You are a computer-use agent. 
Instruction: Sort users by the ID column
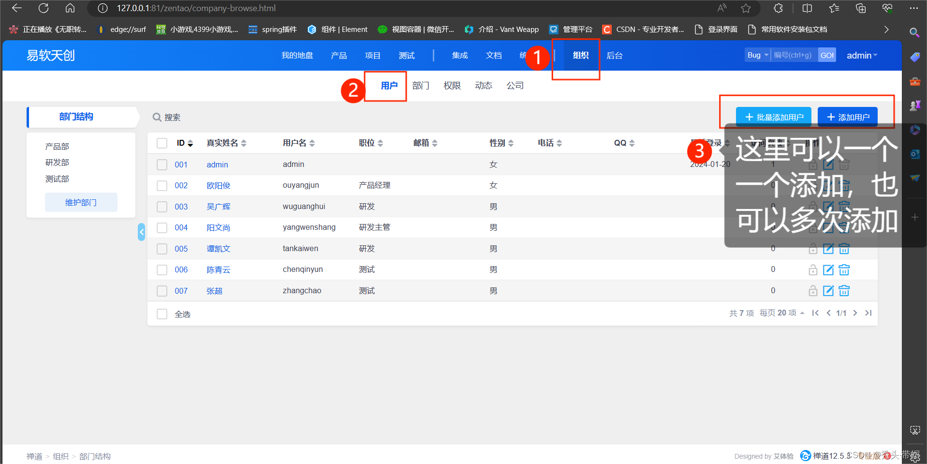(185, 143)
